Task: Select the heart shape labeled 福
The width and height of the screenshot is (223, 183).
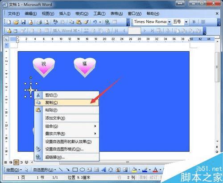Action: [x=85, y=68]
